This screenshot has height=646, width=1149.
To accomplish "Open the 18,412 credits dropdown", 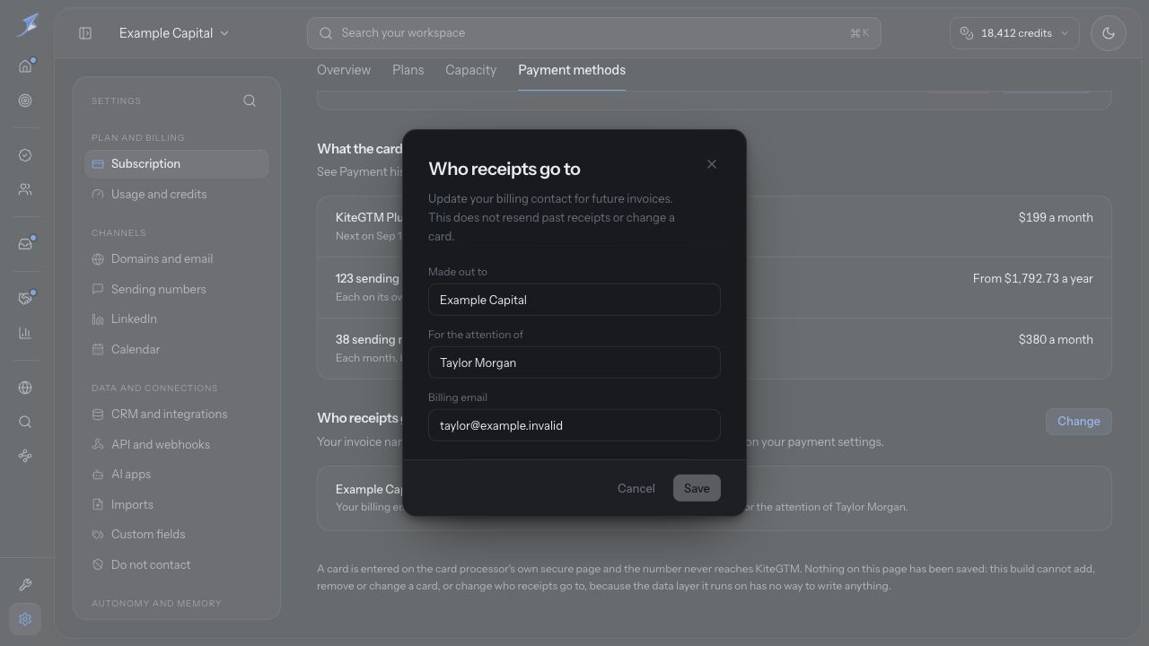I will 1014,33.
